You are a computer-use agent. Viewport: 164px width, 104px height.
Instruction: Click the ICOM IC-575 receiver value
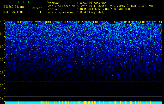(105, 9)
